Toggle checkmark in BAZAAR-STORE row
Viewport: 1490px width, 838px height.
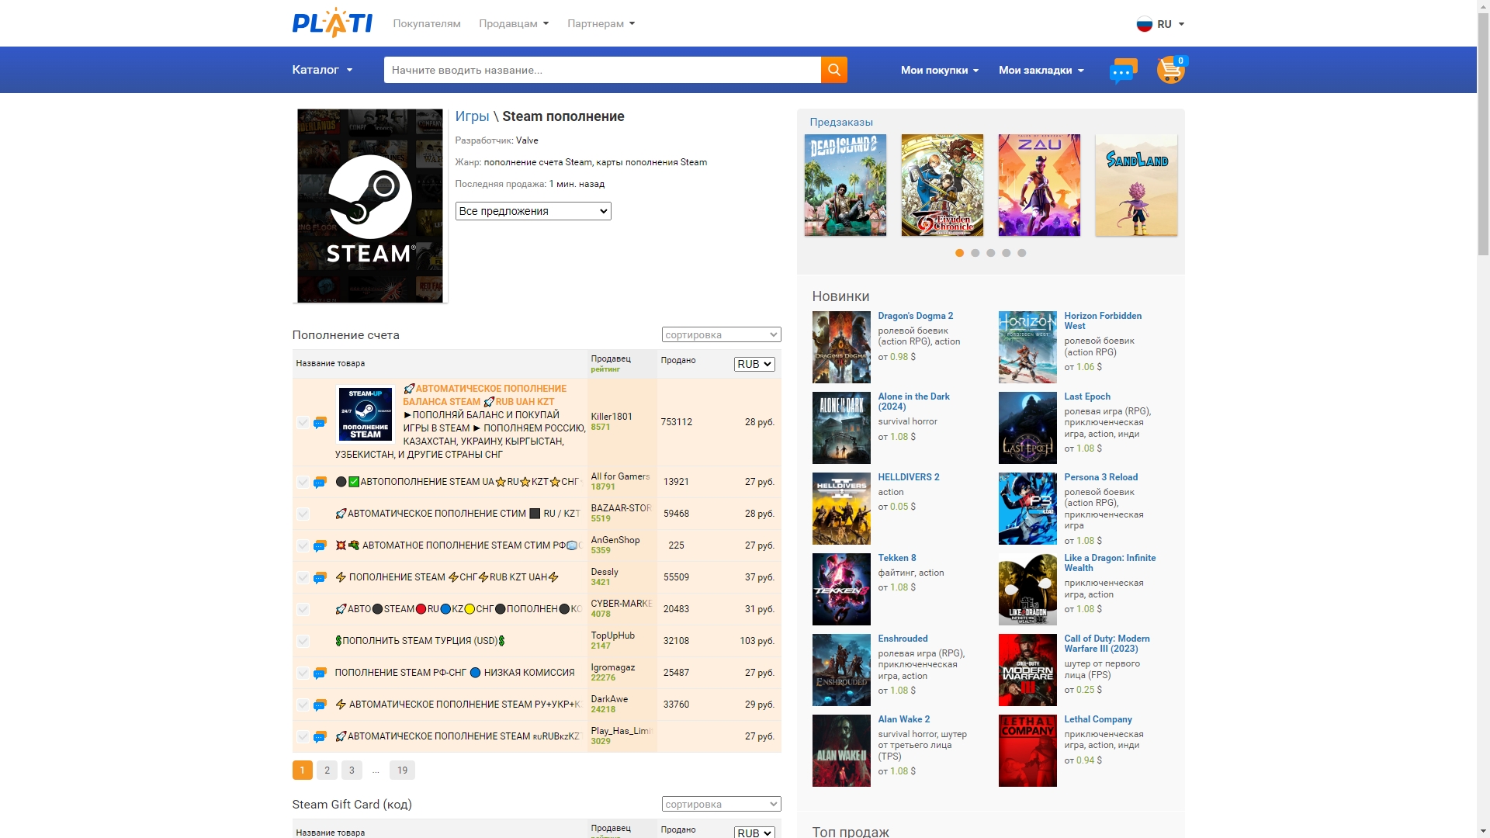[x=303, y=514]
